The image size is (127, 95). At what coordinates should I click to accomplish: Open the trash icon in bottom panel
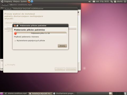click(x=125, y=93)
